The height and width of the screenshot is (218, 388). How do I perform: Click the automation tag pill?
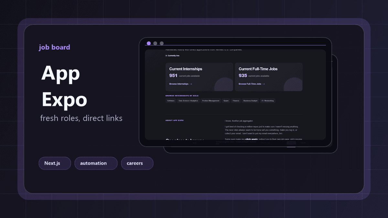click(96, 163)
